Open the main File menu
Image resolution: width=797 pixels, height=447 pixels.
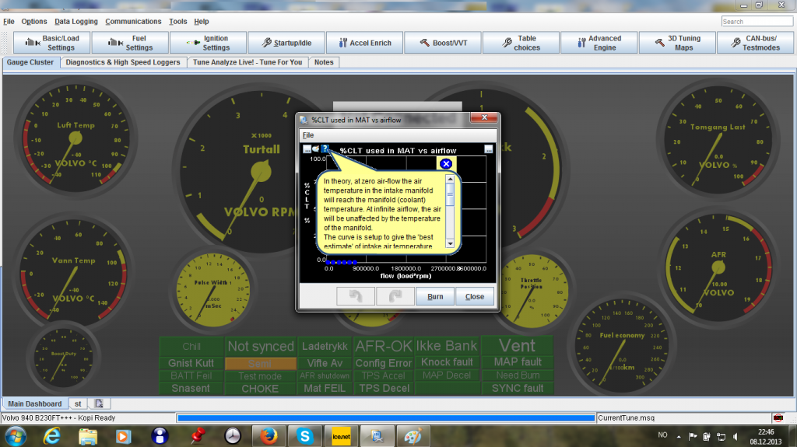click(x=9, y=21)
